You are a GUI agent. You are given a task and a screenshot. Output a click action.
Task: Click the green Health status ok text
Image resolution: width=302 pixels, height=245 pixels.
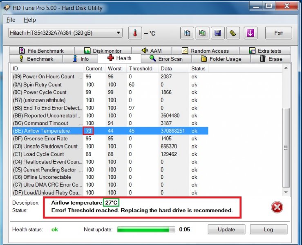tap(55, 229)
